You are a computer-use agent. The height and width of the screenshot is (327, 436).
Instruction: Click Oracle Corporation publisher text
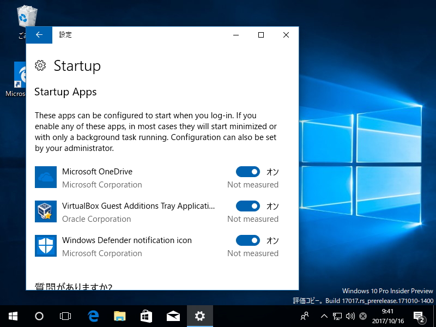point(96,219)
